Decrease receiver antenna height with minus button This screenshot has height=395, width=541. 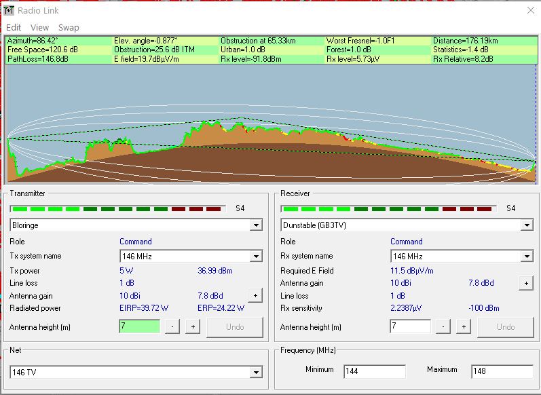click(443, 326)
